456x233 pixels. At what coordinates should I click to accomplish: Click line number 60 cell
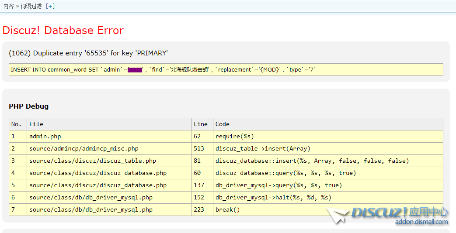(x=202, y=173)
